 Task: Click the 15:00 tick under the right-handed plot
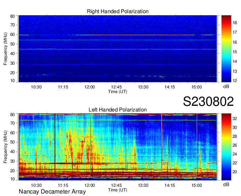[x=197, y=87]
